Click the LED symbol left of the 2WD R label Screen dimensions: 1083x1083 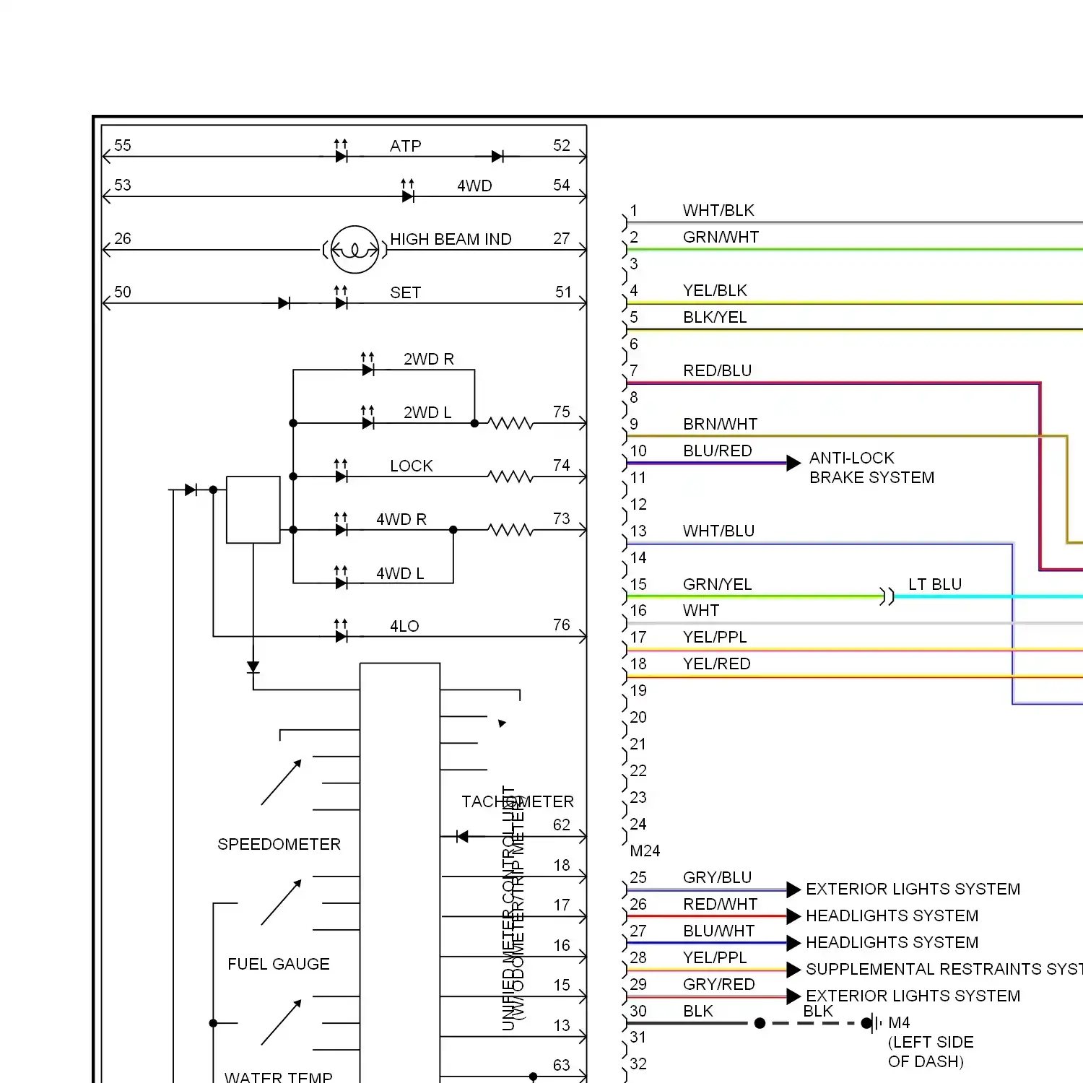pos(368,365)
